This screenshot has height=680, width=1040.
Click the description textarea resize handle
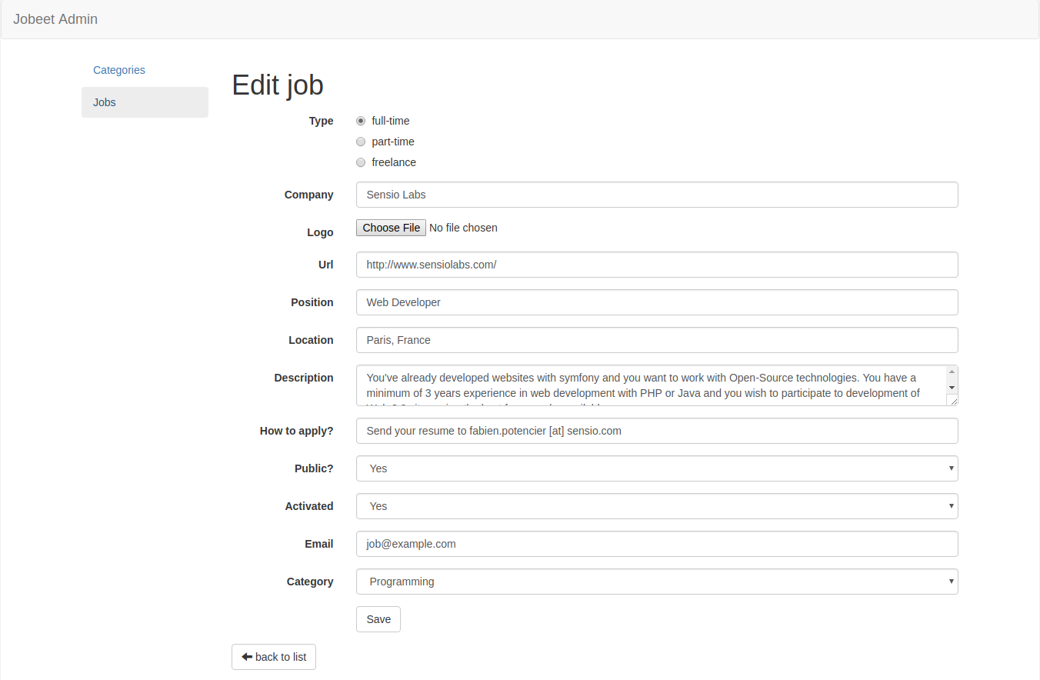pos(952,400)
